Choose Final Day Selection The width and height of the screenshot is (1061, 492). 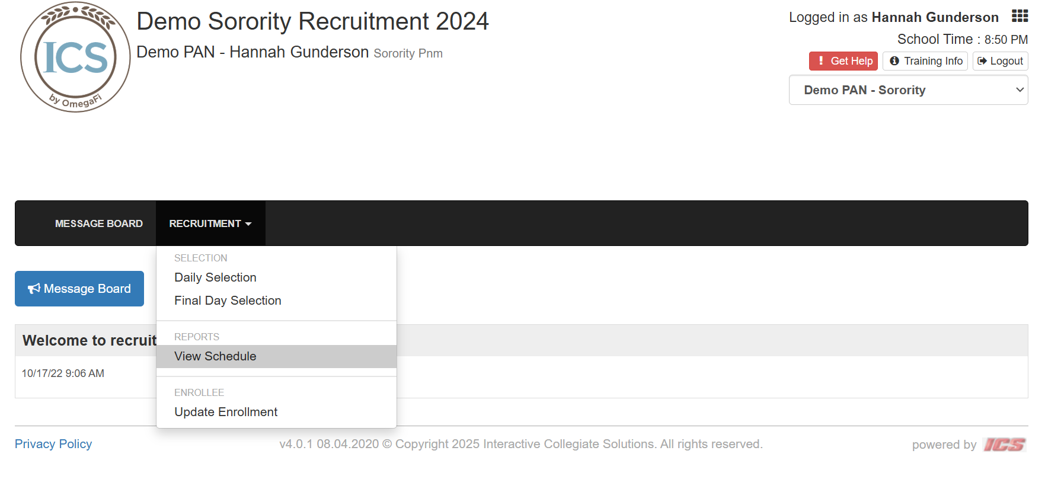[228, 301]
